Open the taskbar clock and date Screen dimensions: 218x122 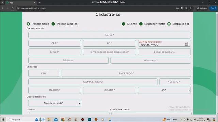tap(201, 120)
